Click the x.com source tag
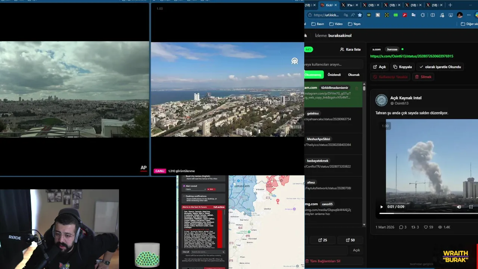Image resolution: width=478 pixels, height=269 pixels. pyautogui.click(x=376, y=49)
